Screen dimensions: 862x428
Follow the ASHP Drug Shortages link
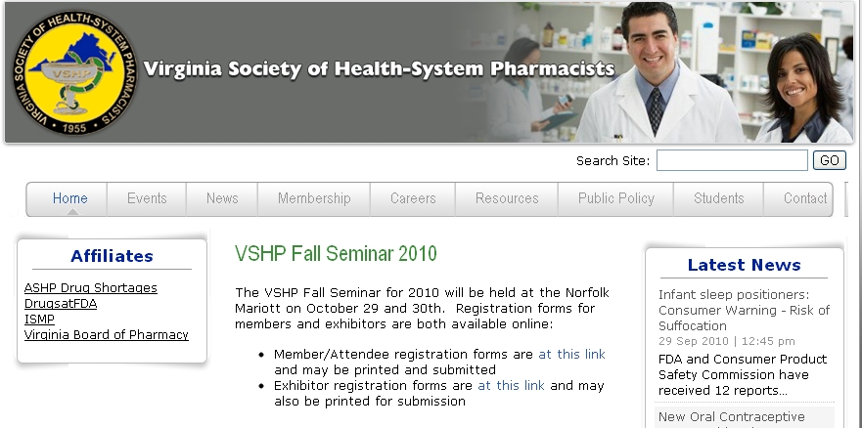pos(91,288)
